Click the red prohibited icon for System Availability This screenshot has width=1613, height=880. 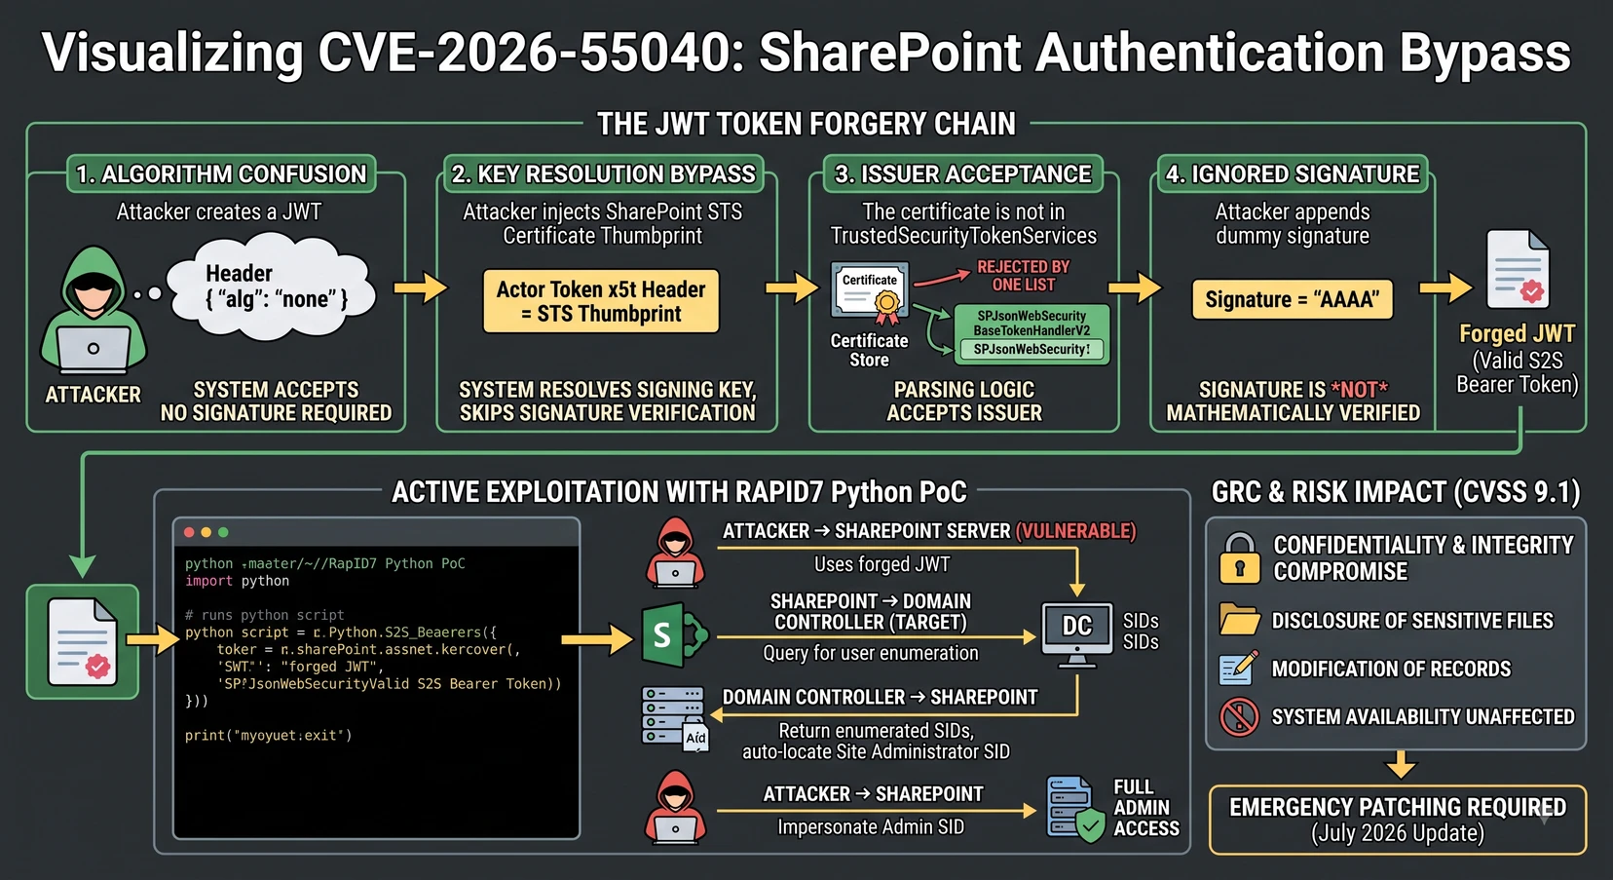click(1239, 716)
